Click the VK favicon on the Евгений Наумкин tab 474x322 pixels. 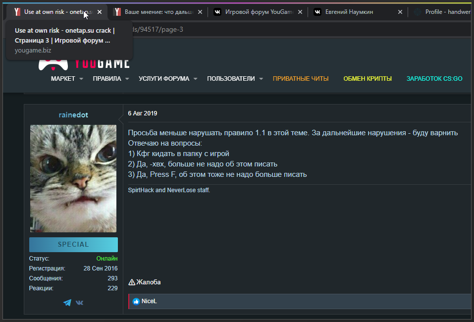[317, 12]
